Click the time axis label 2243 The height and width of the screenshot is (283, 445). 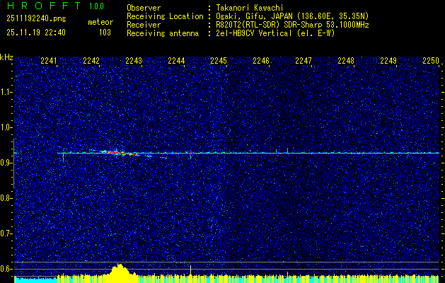[x=134, y=61]
